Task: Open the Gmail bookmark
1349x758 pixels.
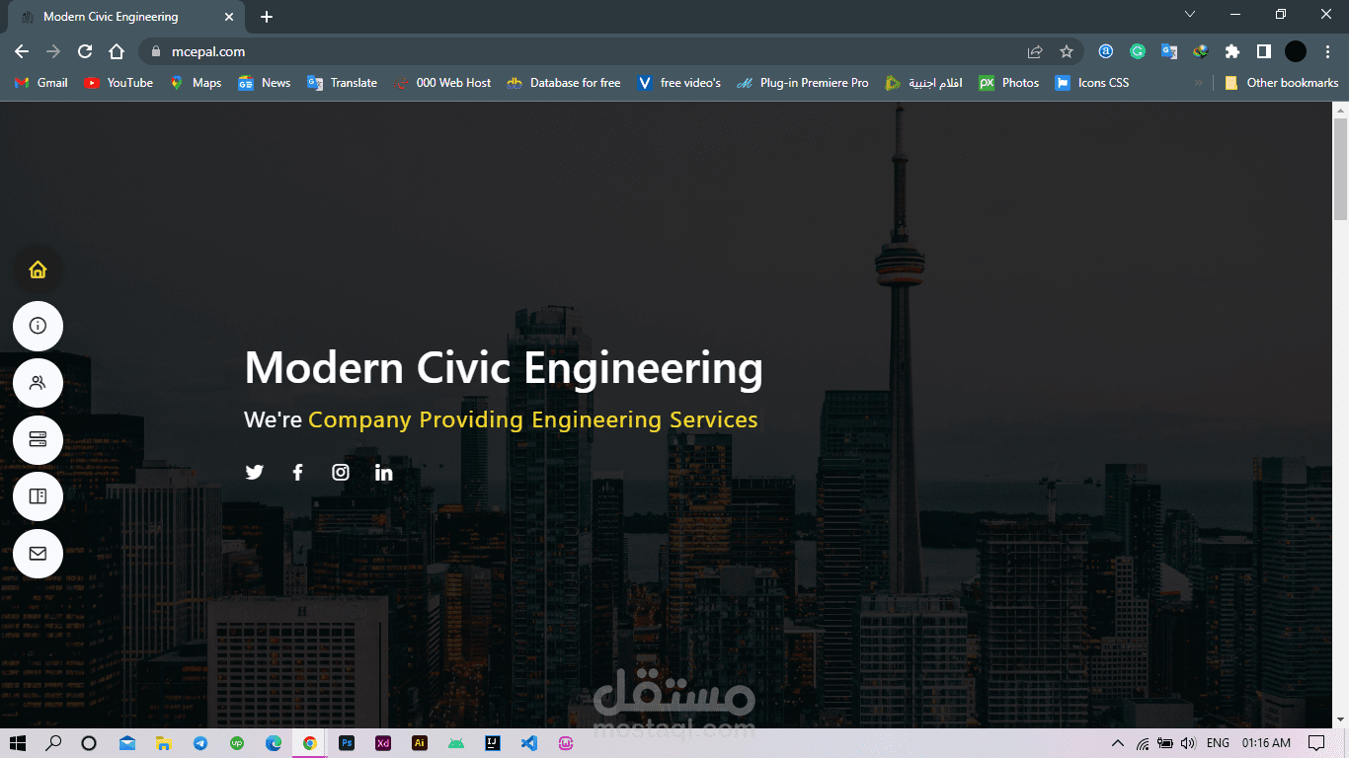Action: 41,83
